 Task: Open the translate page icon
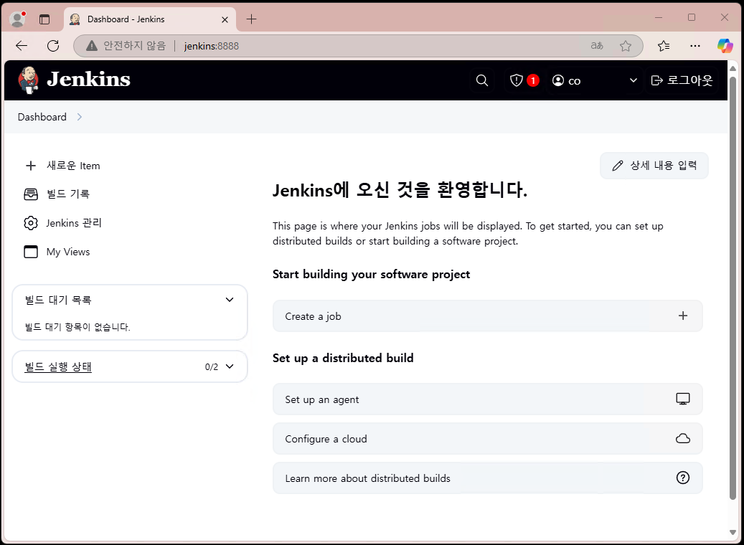(596, 46)
